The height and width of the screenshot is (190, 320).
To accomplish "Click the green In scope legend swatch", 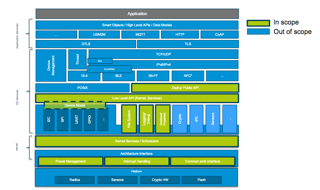I will pos(259,23).
